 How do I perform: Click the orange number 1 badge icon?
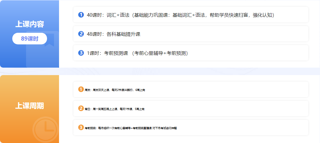click(x=81, y=89)
